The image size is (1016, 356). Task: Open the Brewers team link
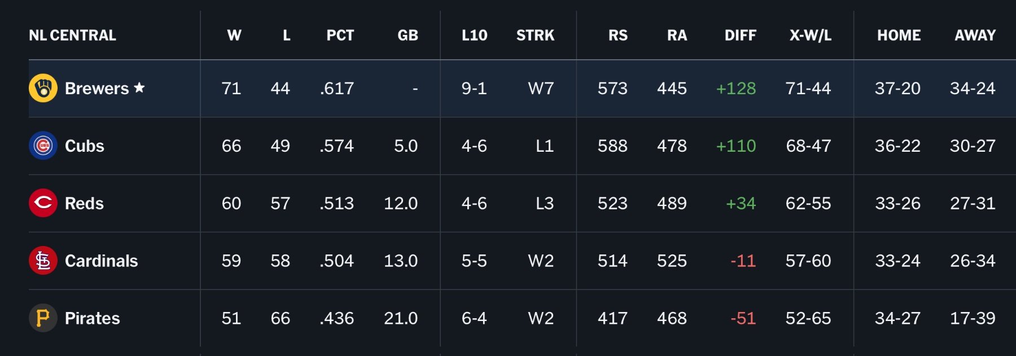pyautogui.click(x=97, y=89)
